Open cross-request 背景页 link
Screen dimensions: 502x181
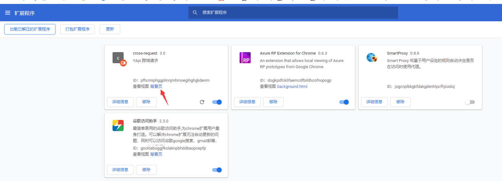pos(156,86)
